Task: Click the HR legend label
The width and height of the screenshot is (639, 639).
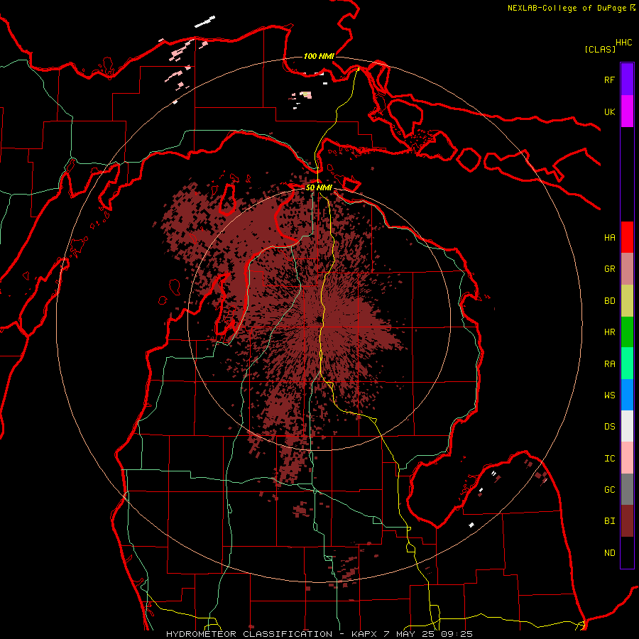Action: coord(609,332)
